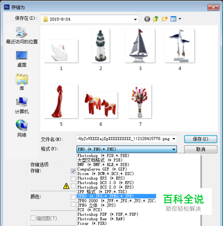Choose JPEG 2000 format option
The image size is (223, 226).
point(116,201)
